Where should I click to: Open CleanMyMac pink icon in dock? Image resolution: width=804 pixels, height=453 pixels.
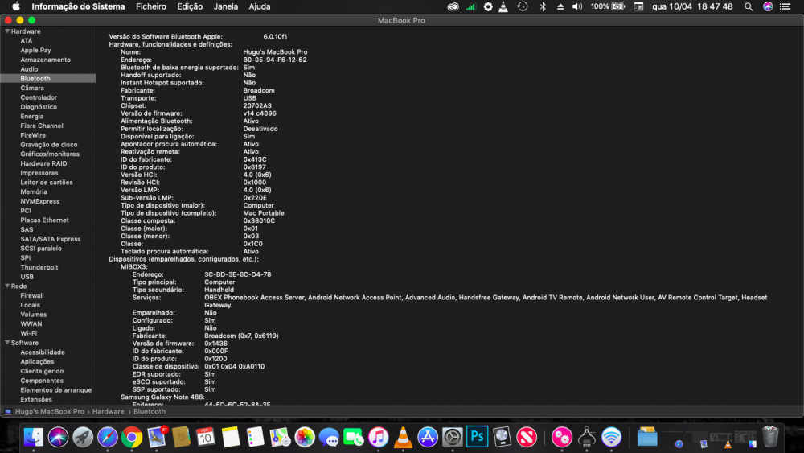click(x=561, y=437)
